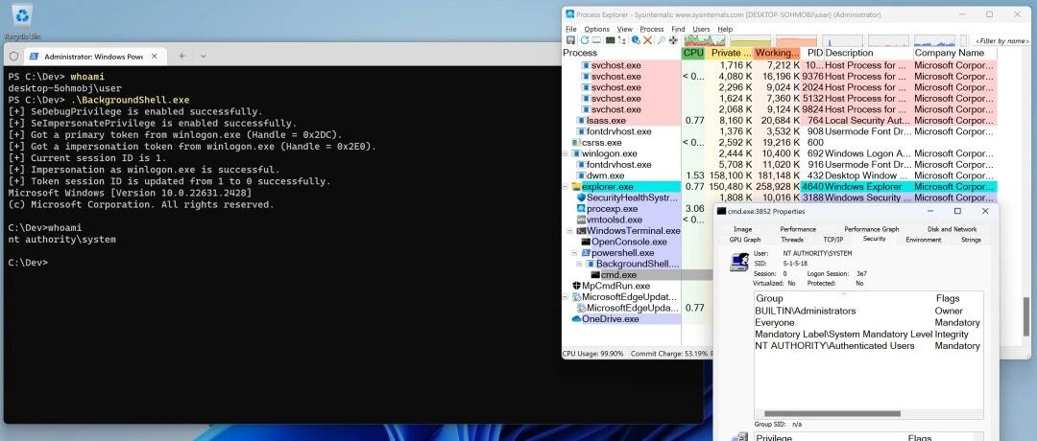Switch to the Strings tab in Properties

pos(971,240)
